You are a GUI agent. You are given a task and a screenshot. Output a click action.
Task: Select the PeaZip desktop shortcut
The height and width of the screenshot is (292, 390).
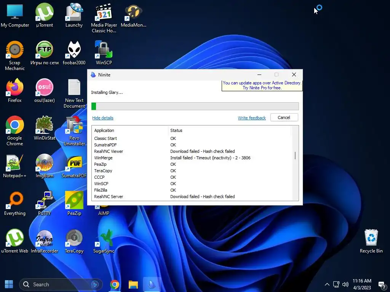(x=74, y=204)
